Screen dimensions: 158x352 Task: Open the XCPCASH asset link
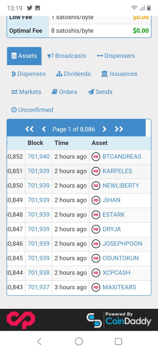[x=116, y=273]
